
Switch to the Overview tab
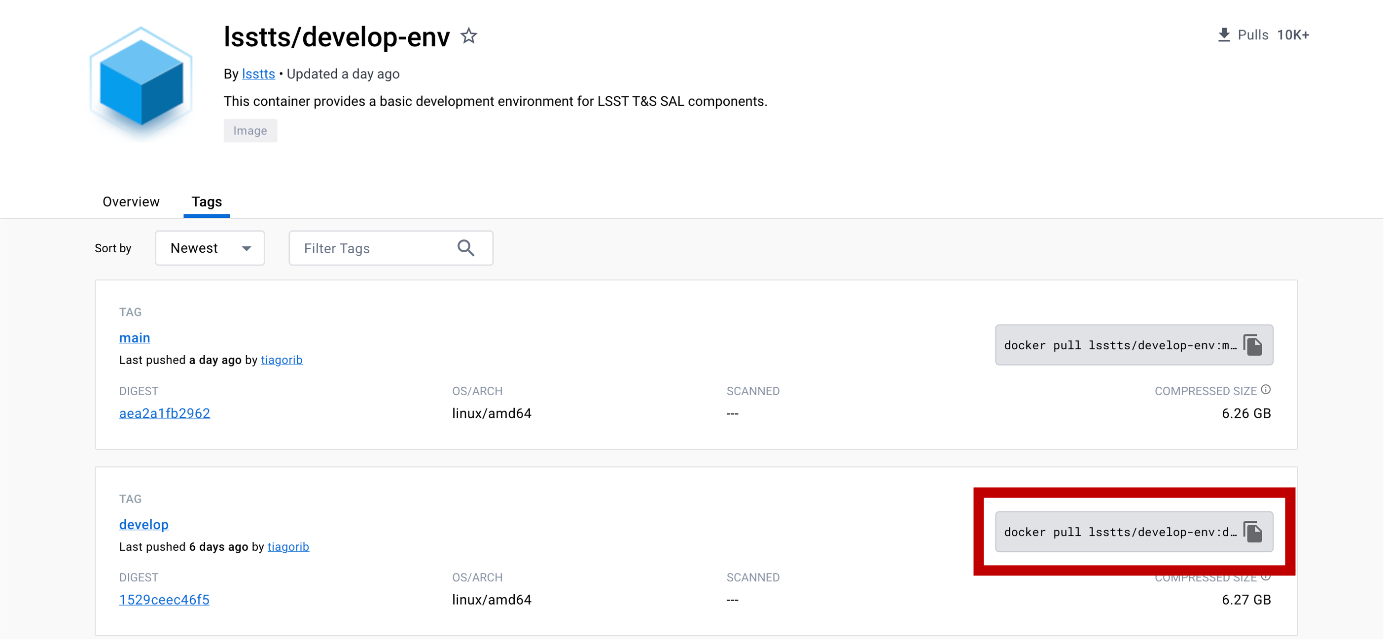pos(131,202)
